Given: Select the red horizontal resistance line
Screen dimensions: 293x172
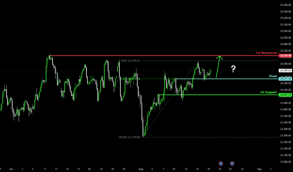Looking at the screenshot, I should 164,56.
